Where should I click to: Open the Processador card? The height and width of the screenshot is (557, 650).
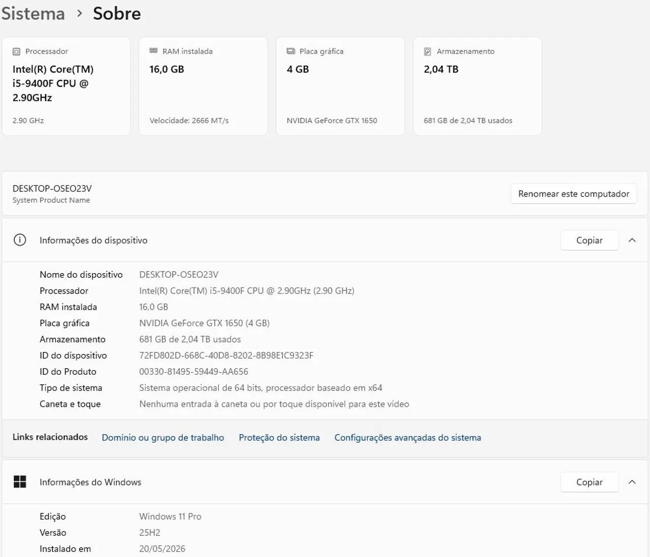click(66, 86)
